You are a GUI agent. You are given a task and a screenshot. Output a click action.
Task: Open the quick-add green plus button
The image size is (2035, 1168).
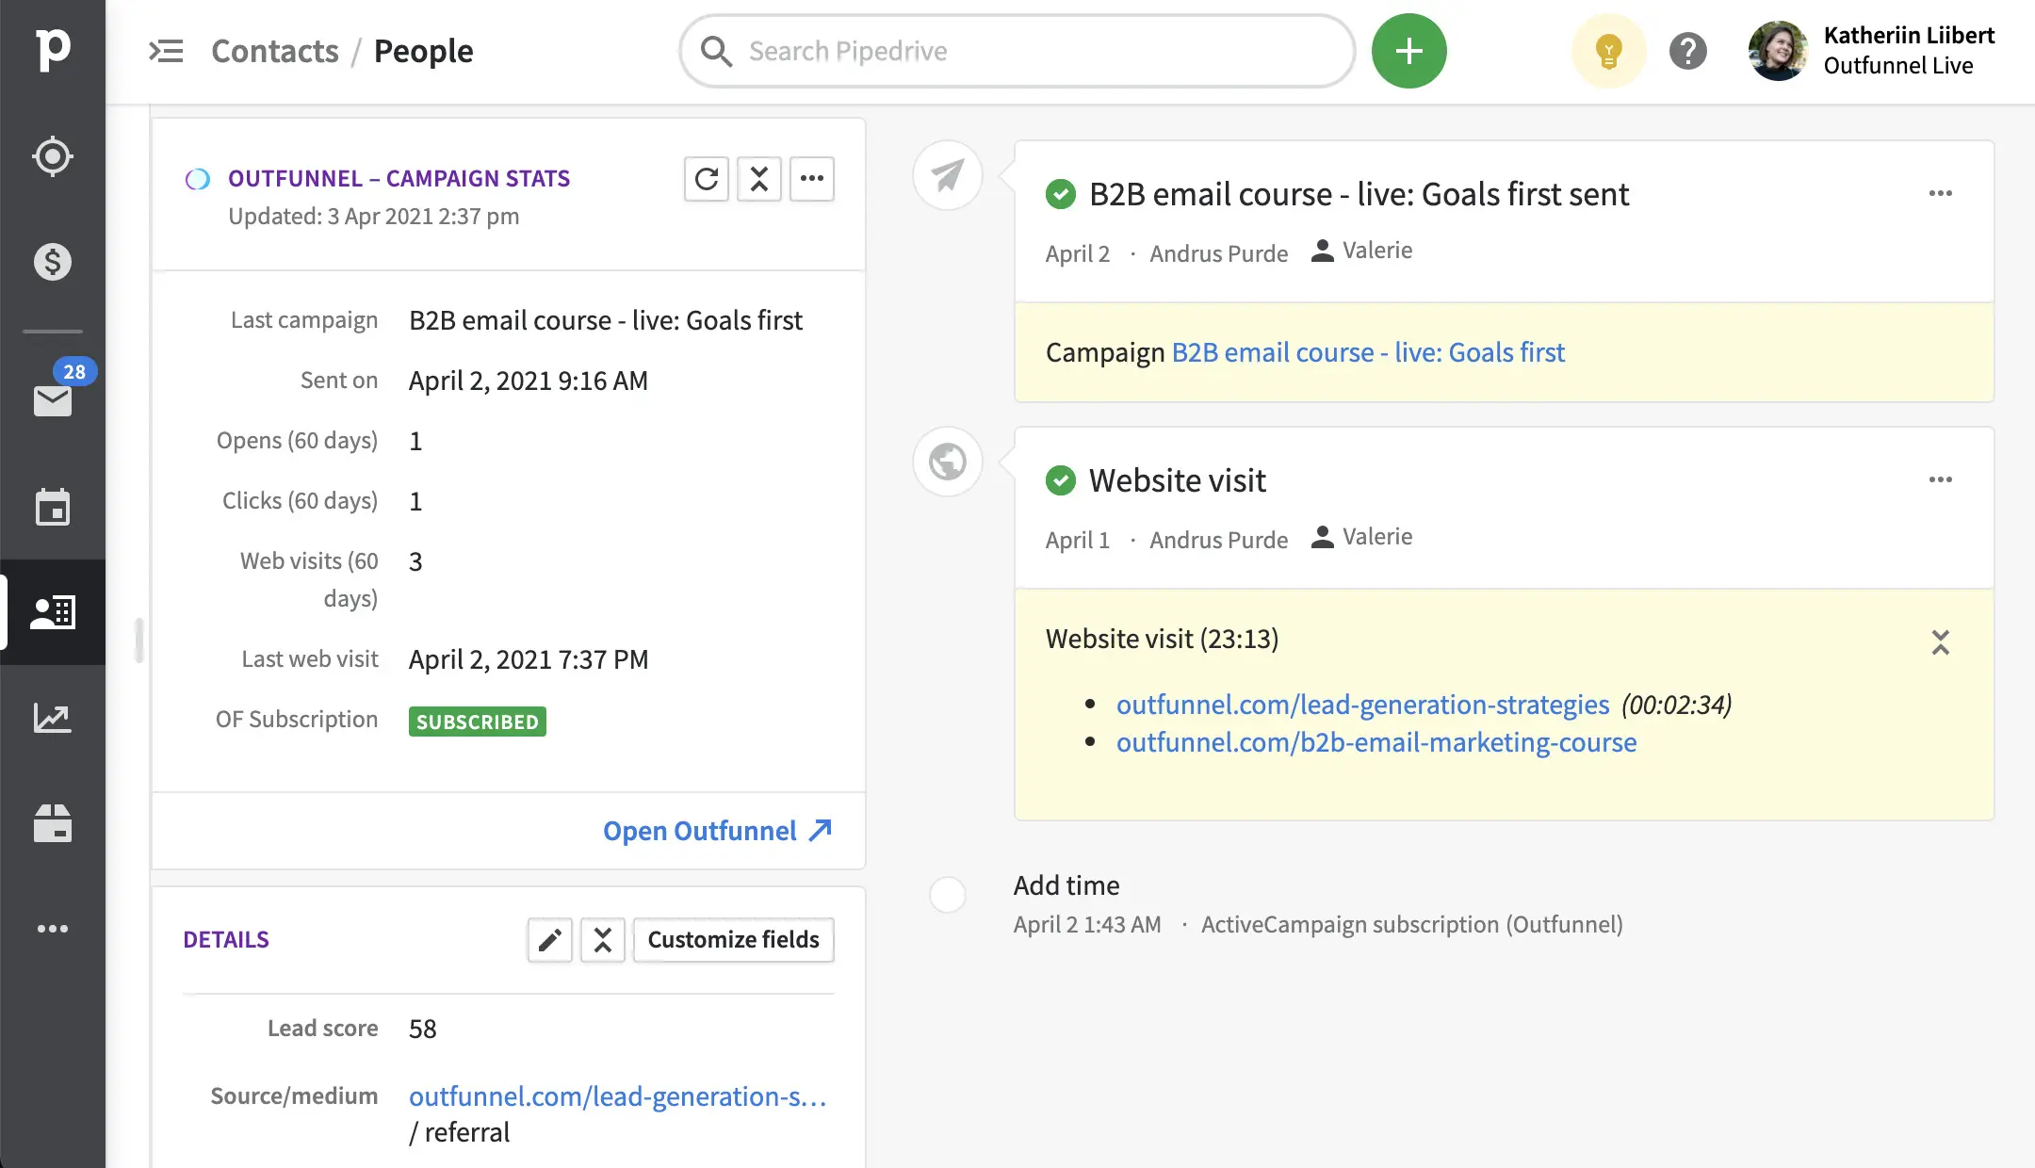click(1408, 50)
